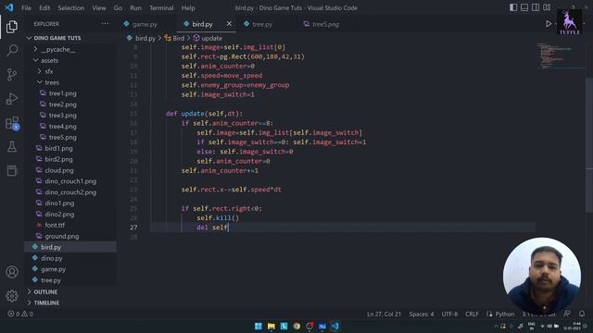Open the Testing flask icon
The image size is (593, 333).
(12, 146)
